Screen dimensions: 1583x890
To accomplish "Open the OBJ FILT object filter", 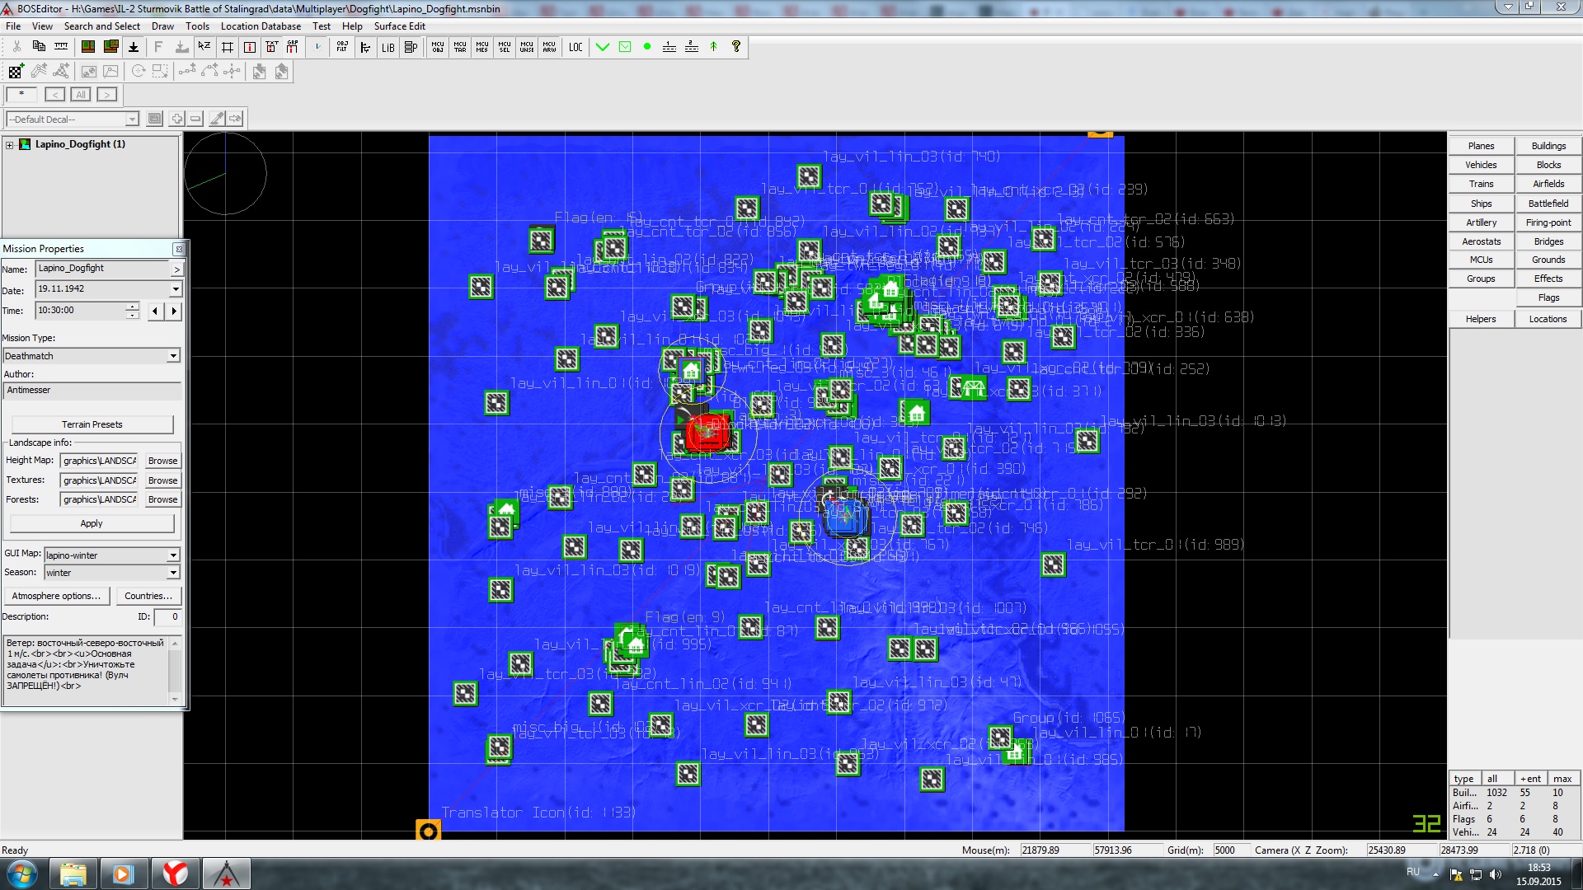I will click(342, 47).
